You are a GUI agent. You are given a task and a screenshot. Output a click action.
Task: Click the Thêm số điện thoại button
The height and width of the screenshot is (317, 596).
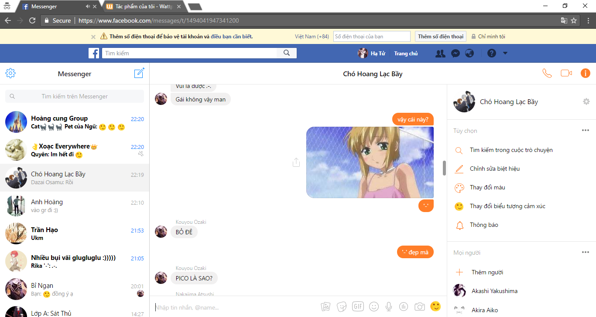[440, 37]
